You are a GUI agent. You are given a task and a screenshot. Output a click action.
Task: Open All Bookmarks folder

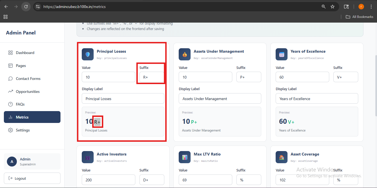[x=360, y=17]
